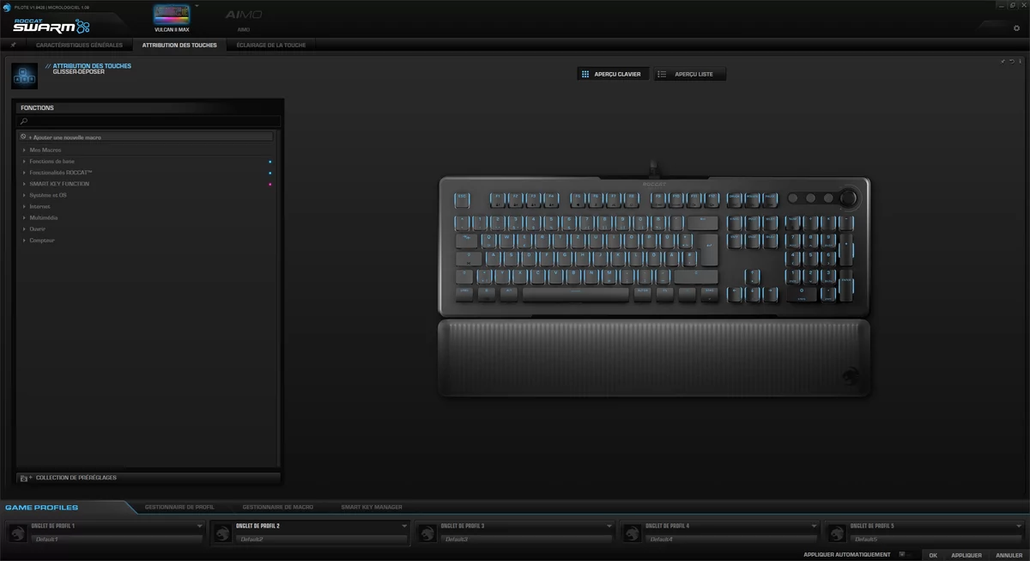Click the Default4 profile name
The height and width of the screenshot is (561, 1030).
(x=733, y=539)
